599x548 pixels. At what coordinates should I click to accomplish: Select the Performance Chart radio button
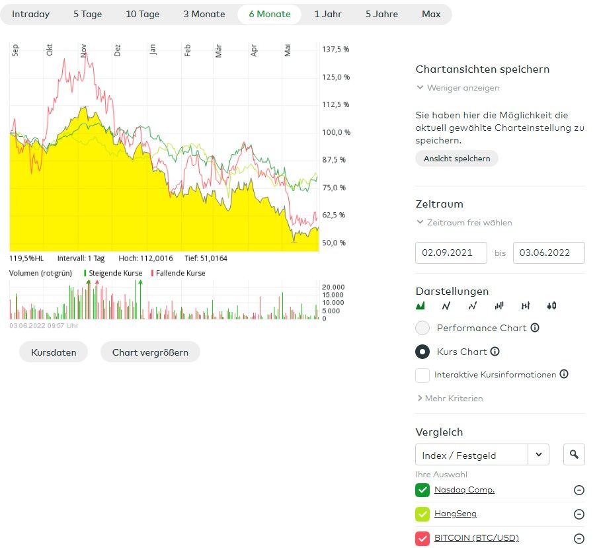[x=423, y=328]
